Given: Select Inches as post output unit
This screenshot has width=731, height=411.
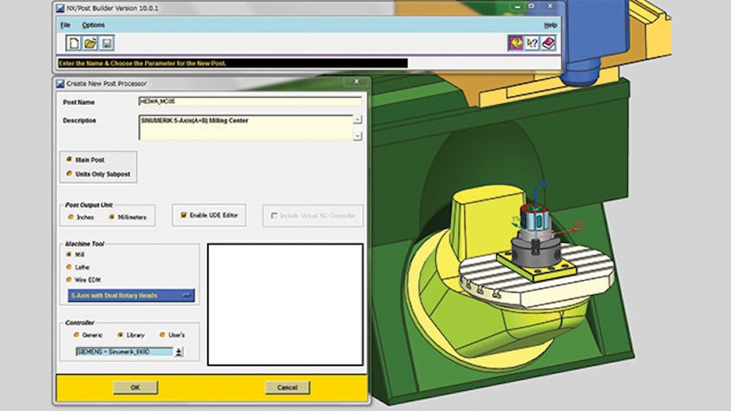Looking at the screenshot, I should pyautogui.click(x=71, y=217).
